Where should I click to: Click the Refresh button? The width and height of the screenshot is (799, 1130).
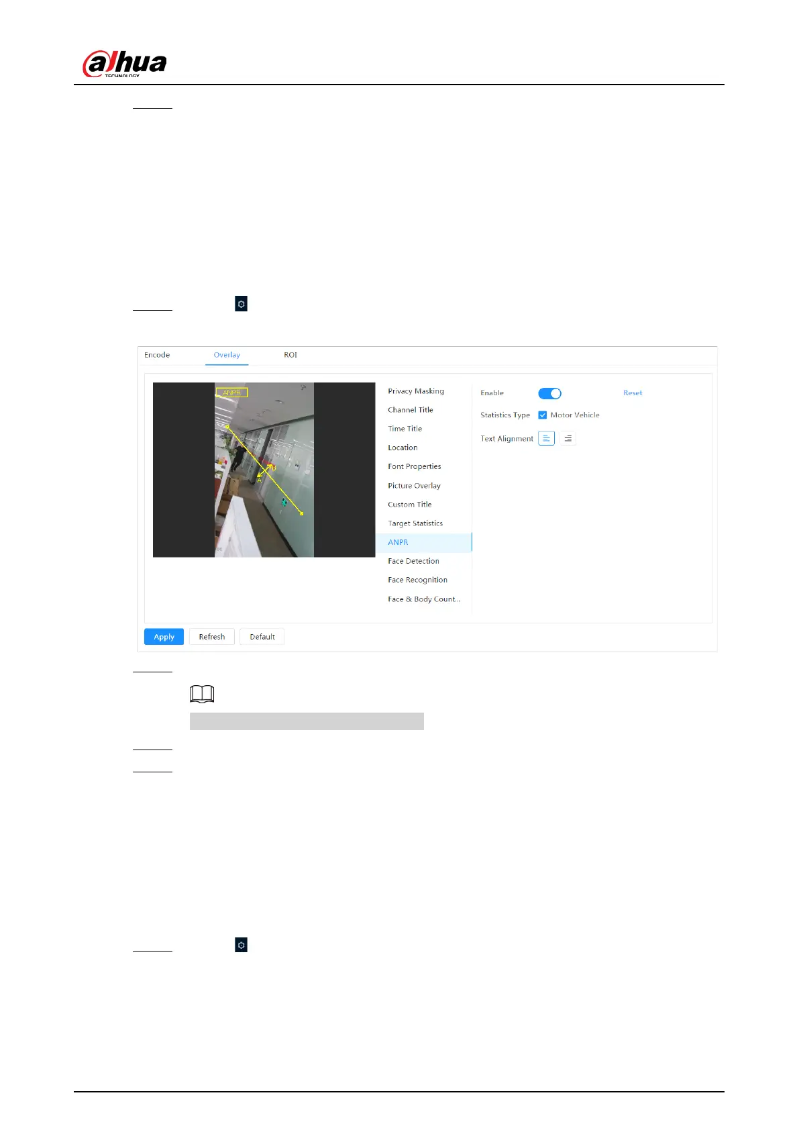click(x=211, y=637)
